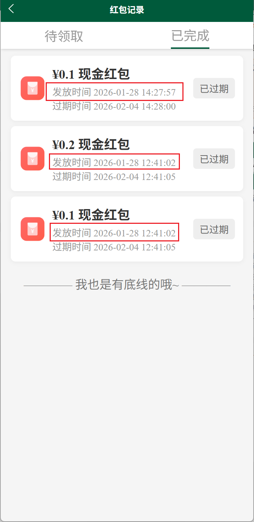This screenshot has width=254, height=522.
Task: Click the red envelope icon issued at 14:27:57
Action: (x=33, y=88)
